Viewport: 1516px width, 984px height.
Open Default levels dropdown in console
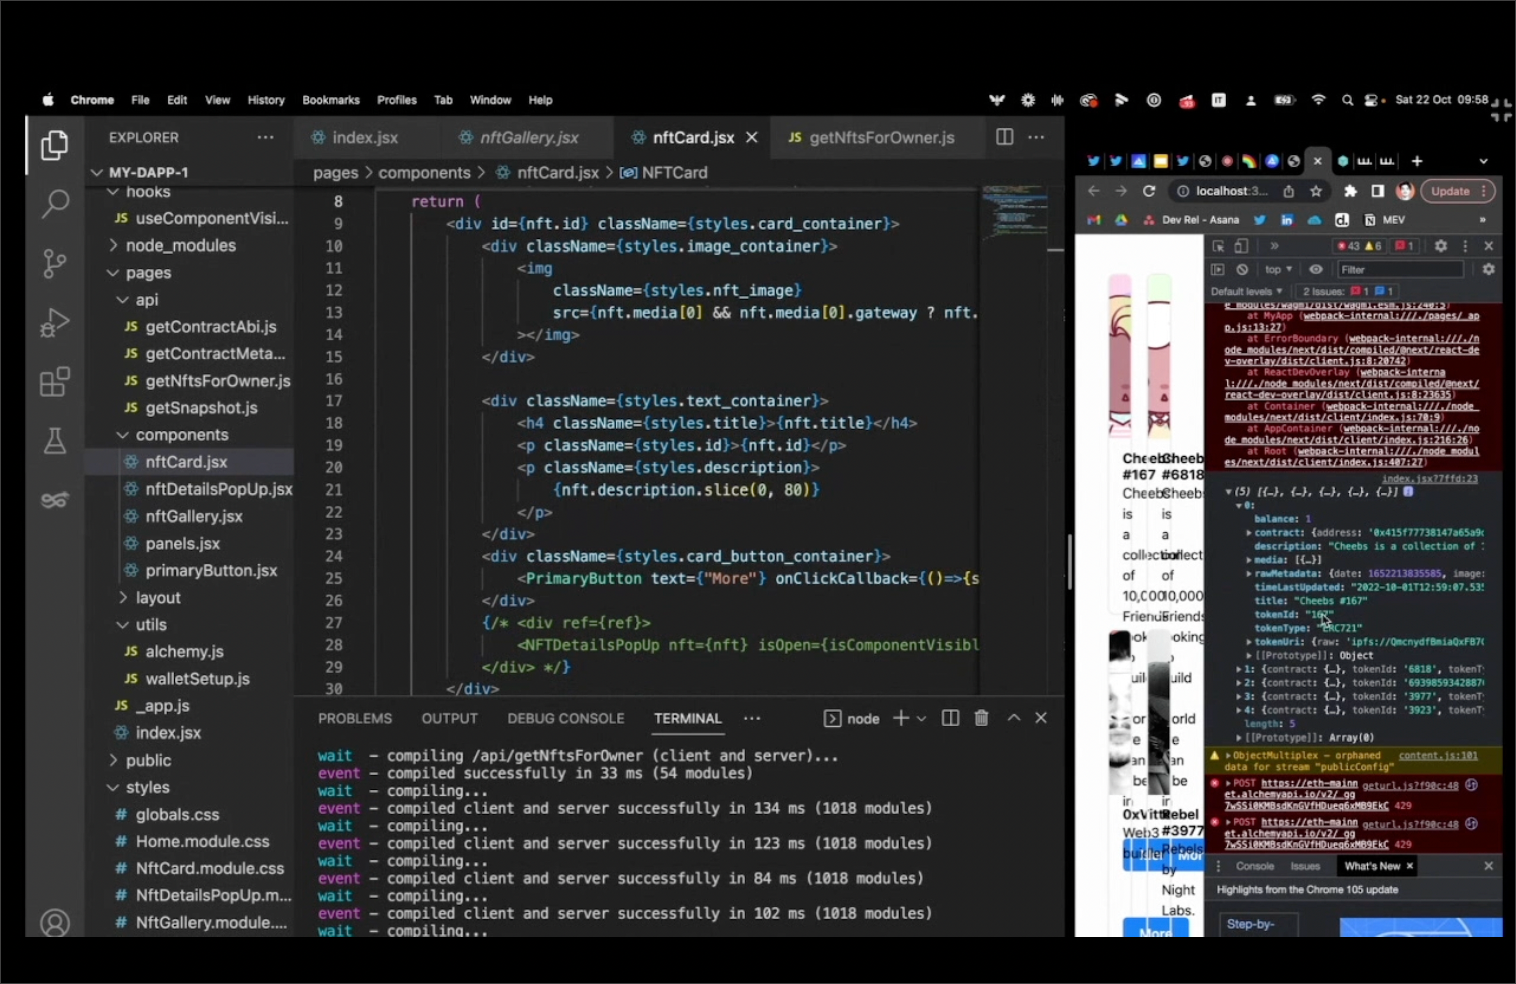[x=1247, y=291]
